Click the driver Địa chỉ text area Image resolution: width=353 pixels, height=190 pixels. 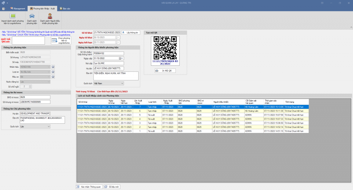coord(116,76)
